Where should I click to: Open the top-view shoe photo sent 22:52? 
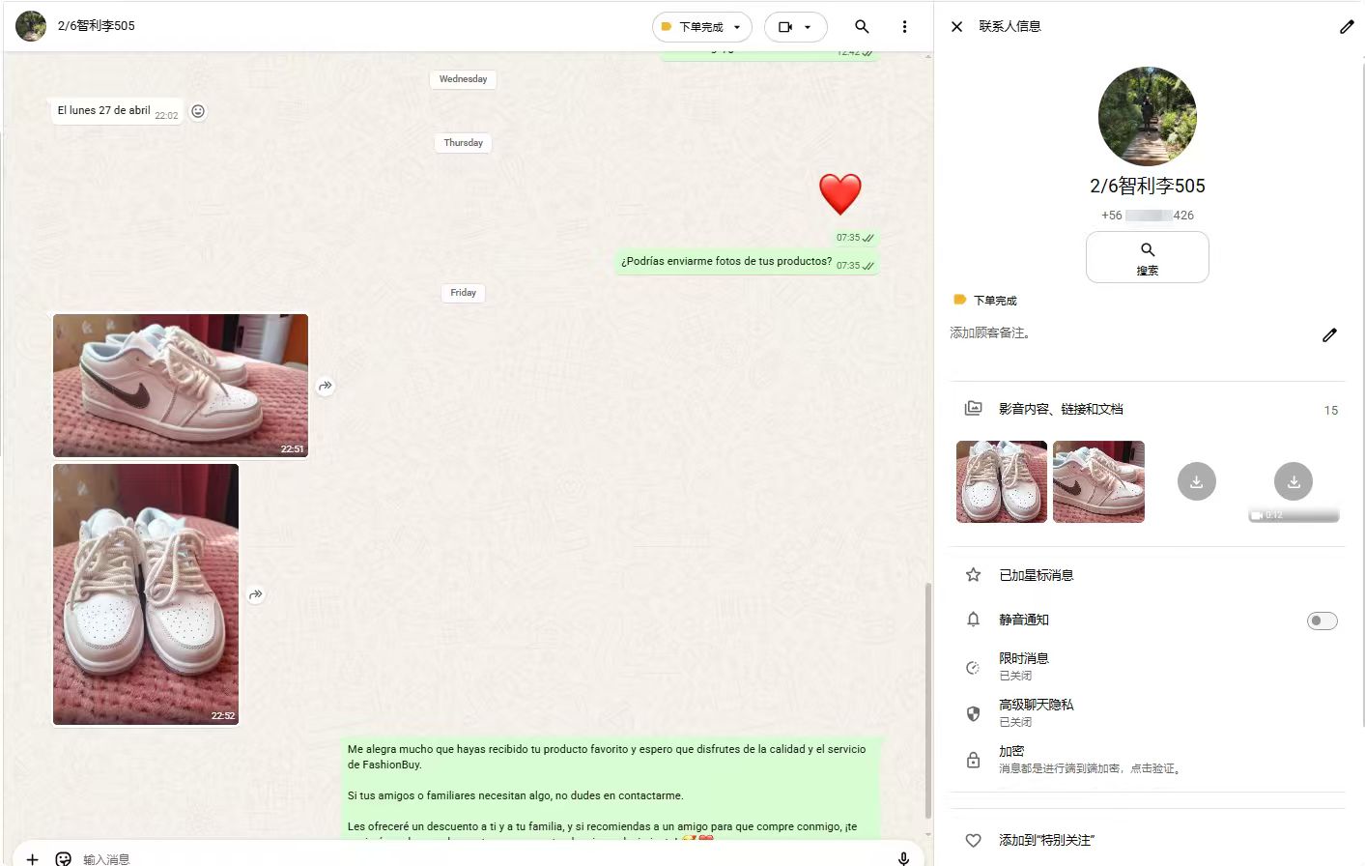point(146,594)
